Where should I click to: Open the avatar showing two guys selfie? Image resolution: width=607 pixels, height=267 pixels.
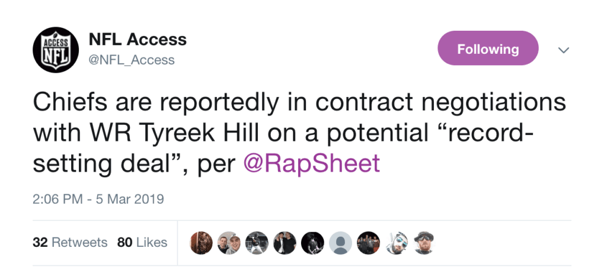[229, 243]
